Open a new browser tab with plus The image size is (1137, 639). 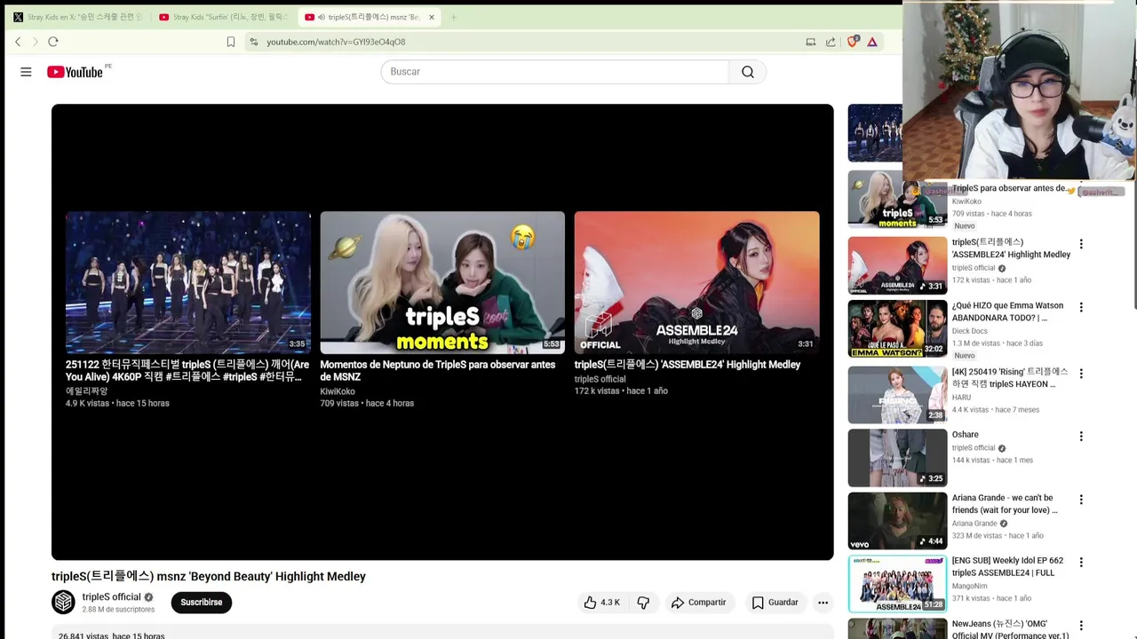pos(453,17)
